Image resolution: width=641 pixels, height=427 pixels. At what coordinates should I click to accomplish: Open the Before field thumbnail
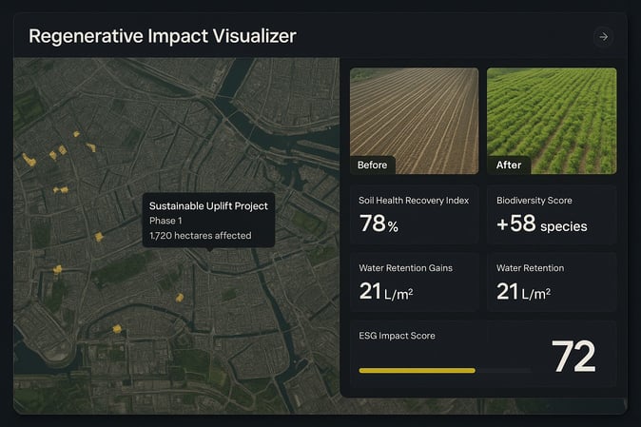point(414,121)
